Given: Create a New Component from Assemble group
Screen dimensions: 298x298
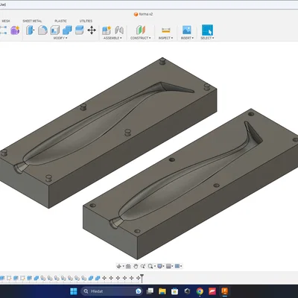Looking at the screenshot, I should click(107, 31).
